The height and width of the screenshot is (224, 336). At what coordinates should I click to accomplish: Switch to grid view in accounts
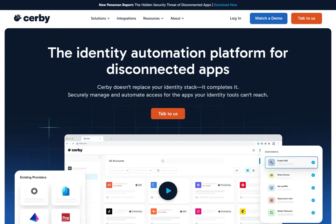coord(247,170)
